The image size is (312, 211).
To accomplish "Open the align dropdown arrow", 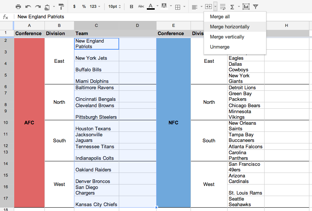I will click(201, 7).
